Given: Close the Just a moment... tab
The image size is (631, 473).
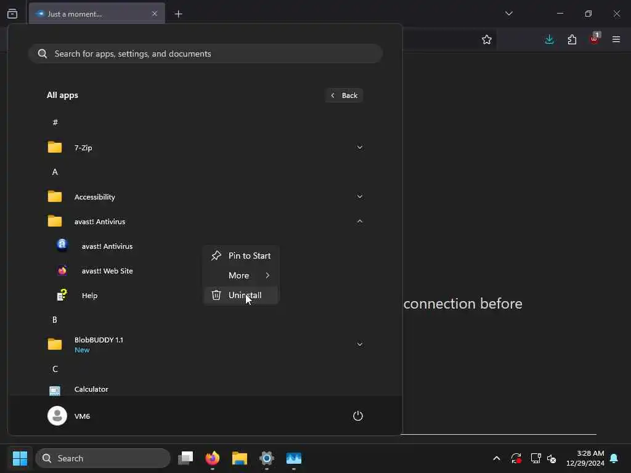Looking at the screenshot, I should point(155,14).
